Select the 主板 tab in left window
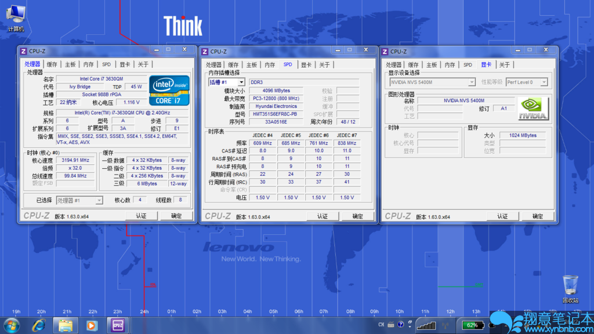594x334 pixels. [x=70, y=64]
